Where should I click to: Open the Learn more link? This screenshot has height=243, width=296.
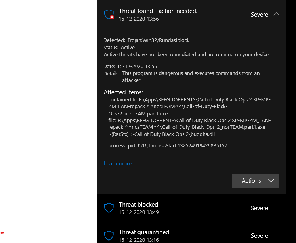click(118, 163)
